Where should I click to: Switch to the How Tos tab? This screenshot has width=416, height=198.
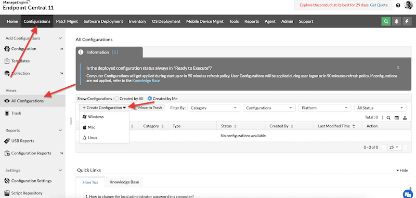tap(90, 182)
